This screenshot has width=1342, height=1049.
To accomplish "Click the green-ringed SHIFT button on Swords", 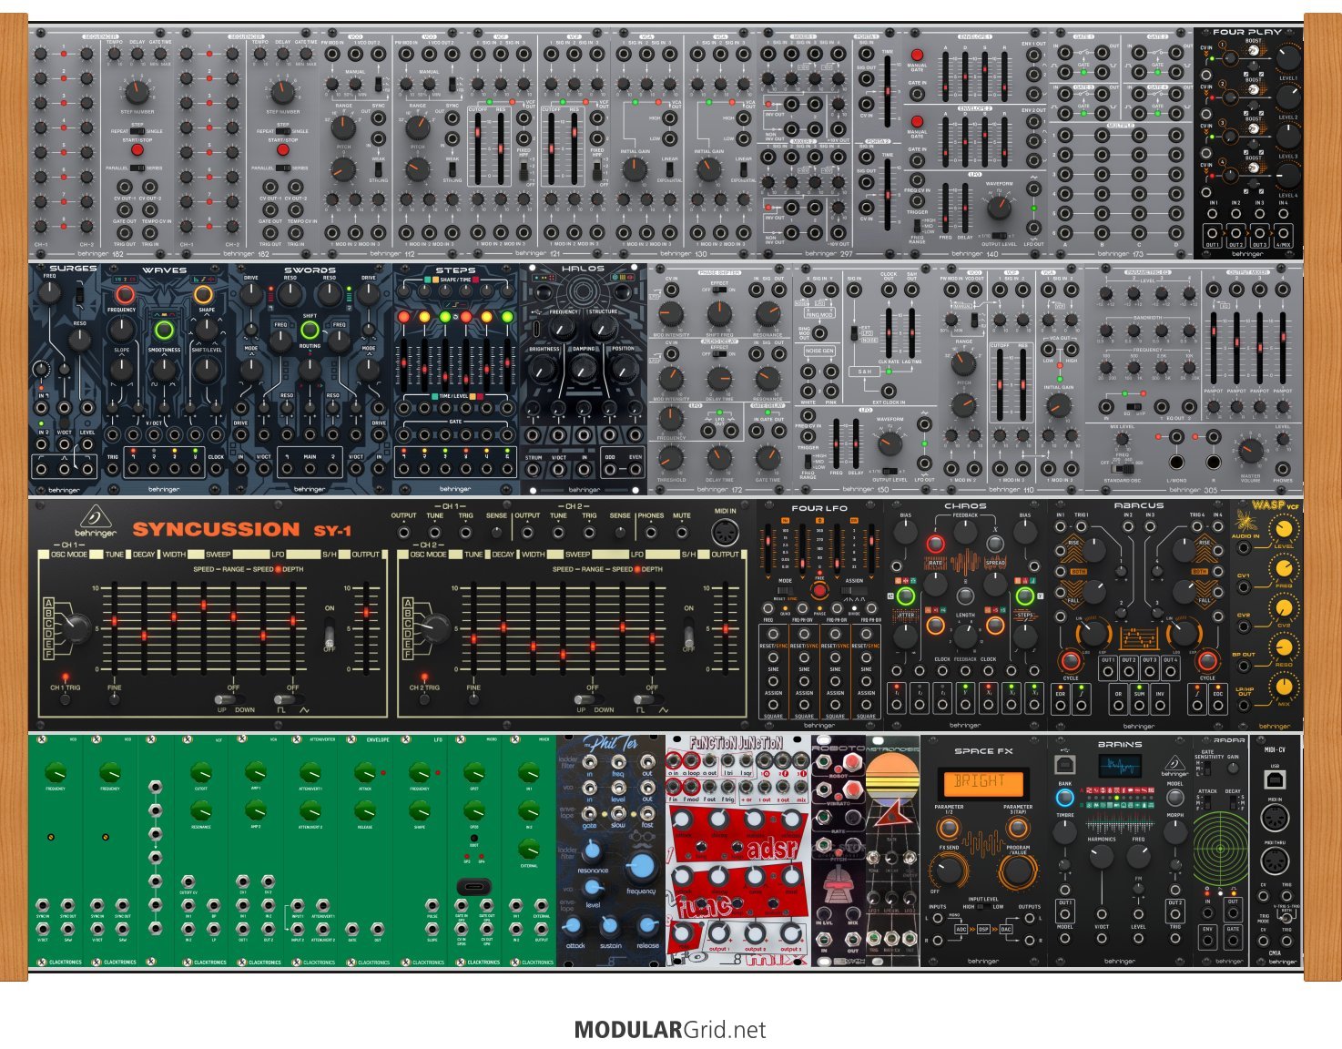I will 310,329.
